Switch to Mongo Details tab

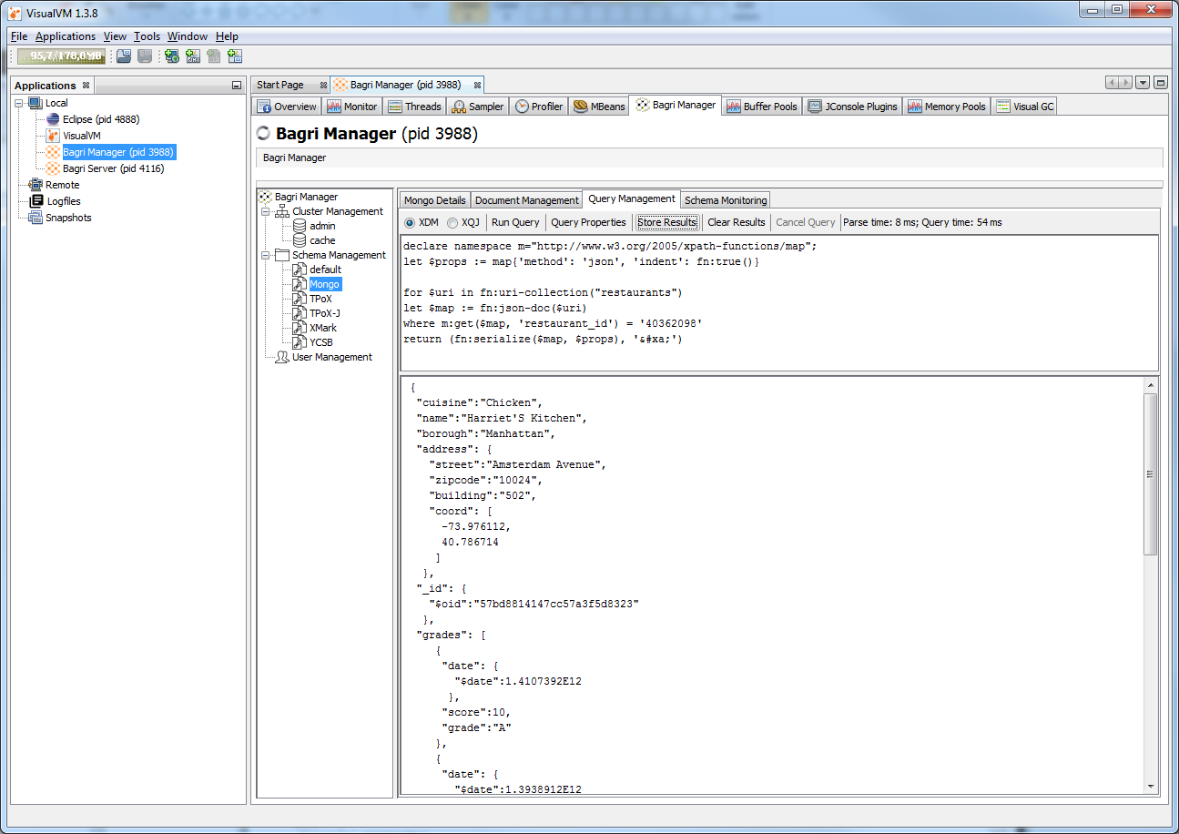(434, 200)
